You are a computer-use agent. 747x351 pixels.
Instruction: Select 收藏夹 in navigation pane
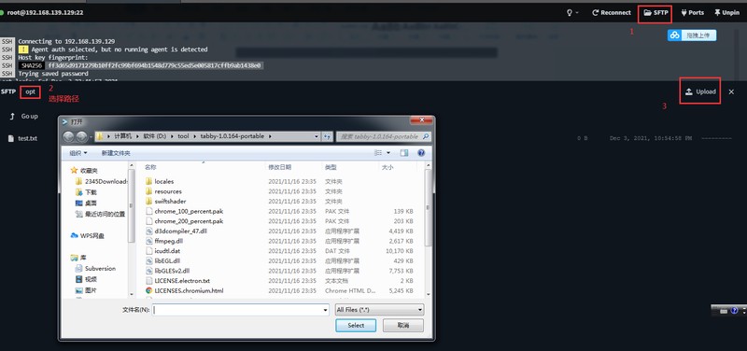tap(84, 170)
